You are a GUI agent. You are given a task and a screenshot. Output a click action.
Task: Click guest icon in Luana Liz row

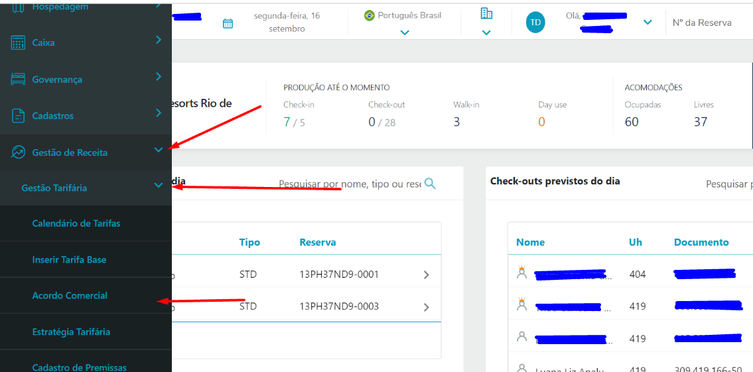pos(521,369)
